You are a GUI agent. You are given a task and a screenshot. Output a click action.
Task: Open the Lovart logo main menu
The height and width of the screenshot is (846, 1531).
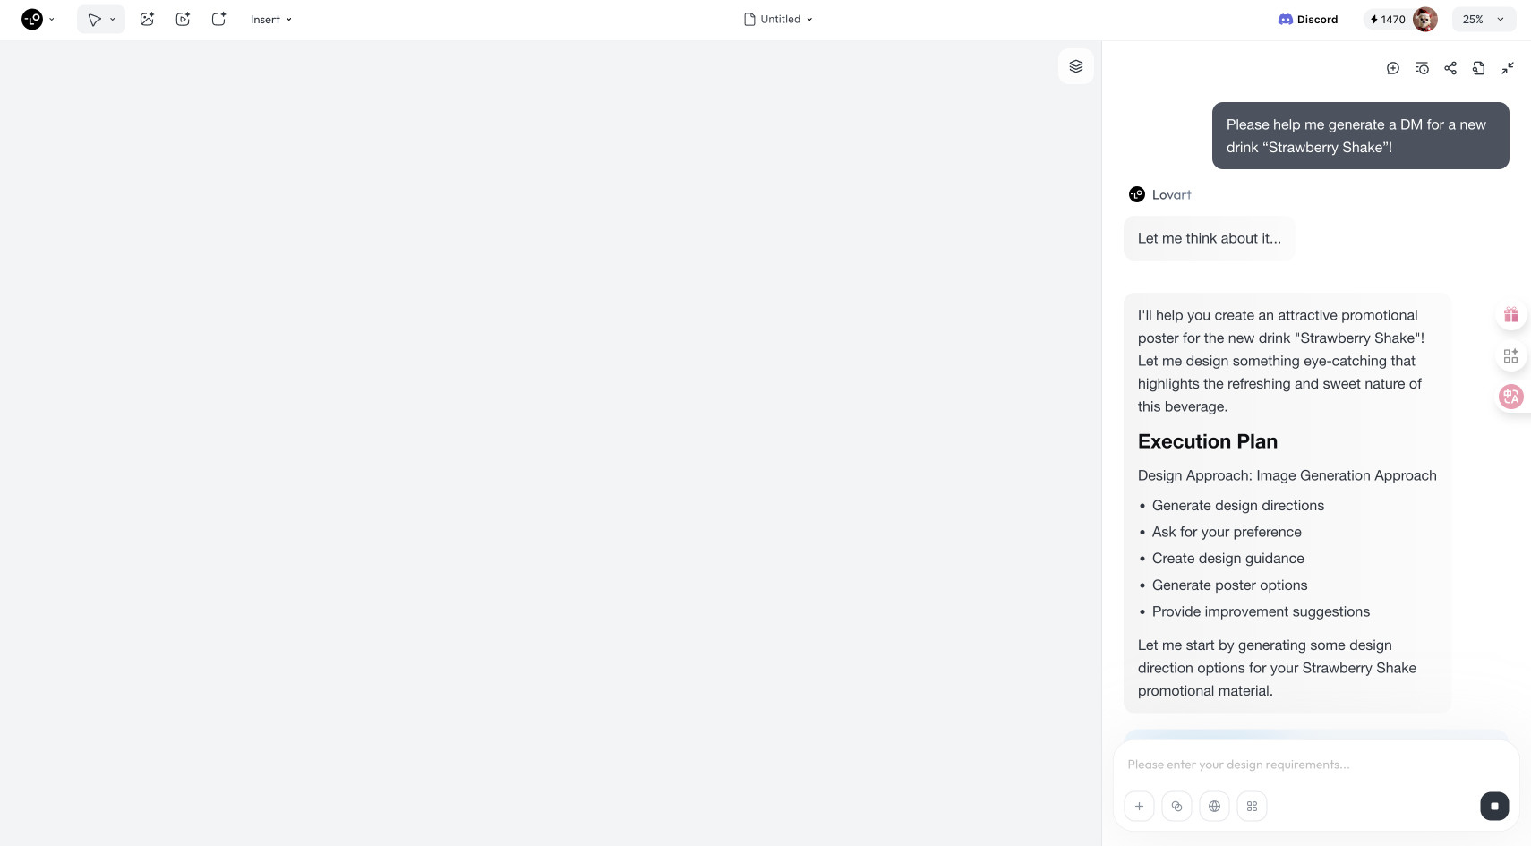tap(32, 19)
